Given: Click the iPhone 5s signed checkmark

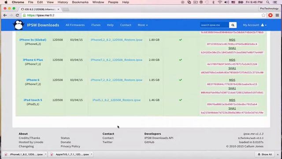Looking at the screenshot, I should [x=180, y=40].
